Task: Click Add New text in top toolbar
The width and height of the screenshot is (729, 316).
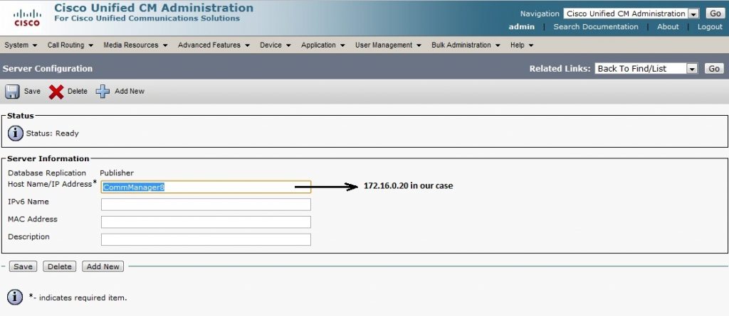Action: pyautogui.click(x=130, y=92)
